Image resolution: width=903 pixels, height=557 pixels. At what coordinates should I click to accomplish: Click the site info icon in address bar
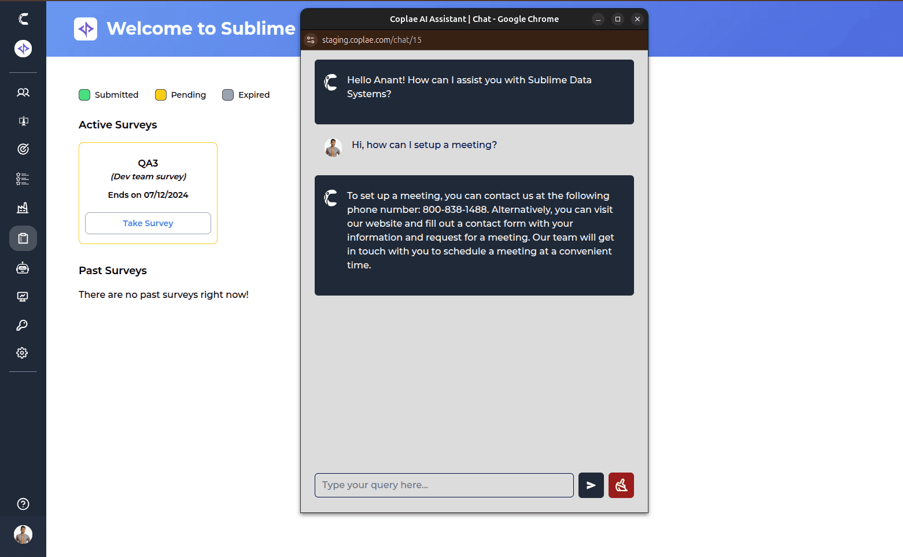coord(311,40)
